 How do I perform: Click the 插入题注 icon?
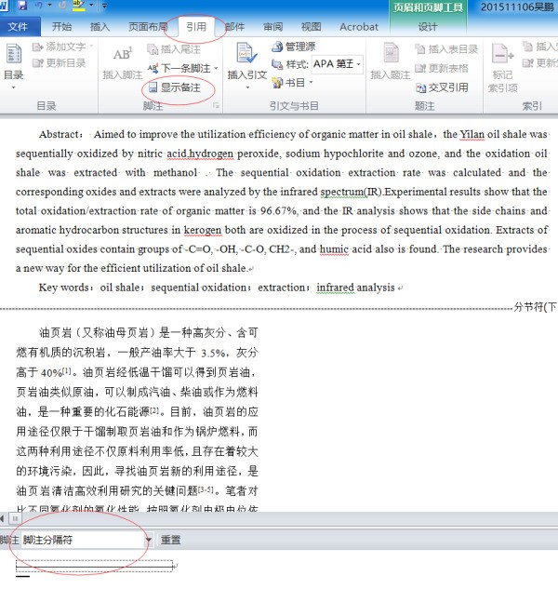[391, 53]
